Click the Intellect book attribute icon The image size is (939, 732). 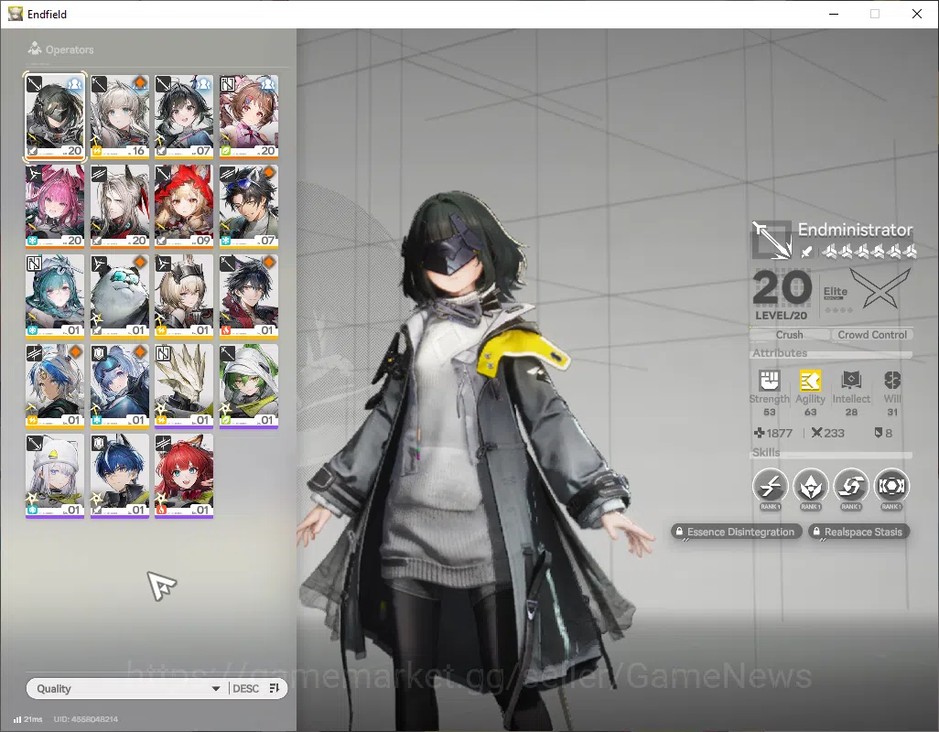[x=851, y=380]
